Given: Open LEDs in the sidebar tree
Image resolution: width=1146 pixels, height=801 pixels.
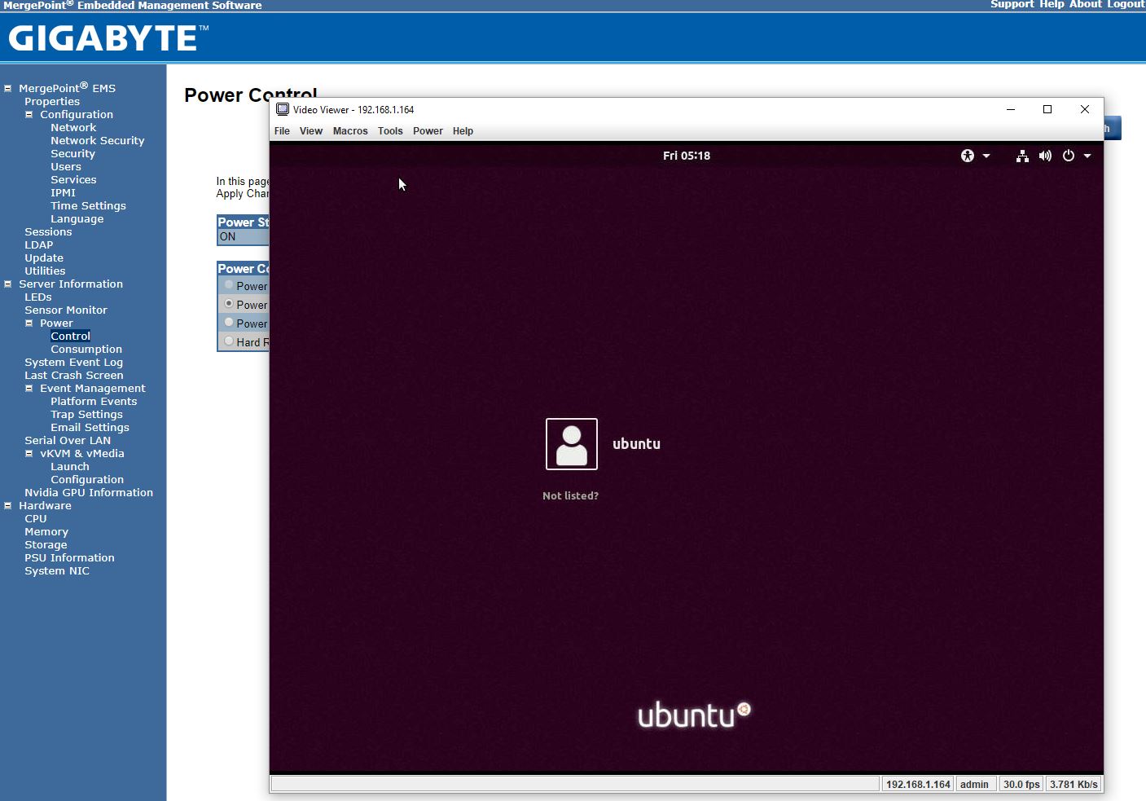Looking at the screenshot, I should click(x=38, y=297).
